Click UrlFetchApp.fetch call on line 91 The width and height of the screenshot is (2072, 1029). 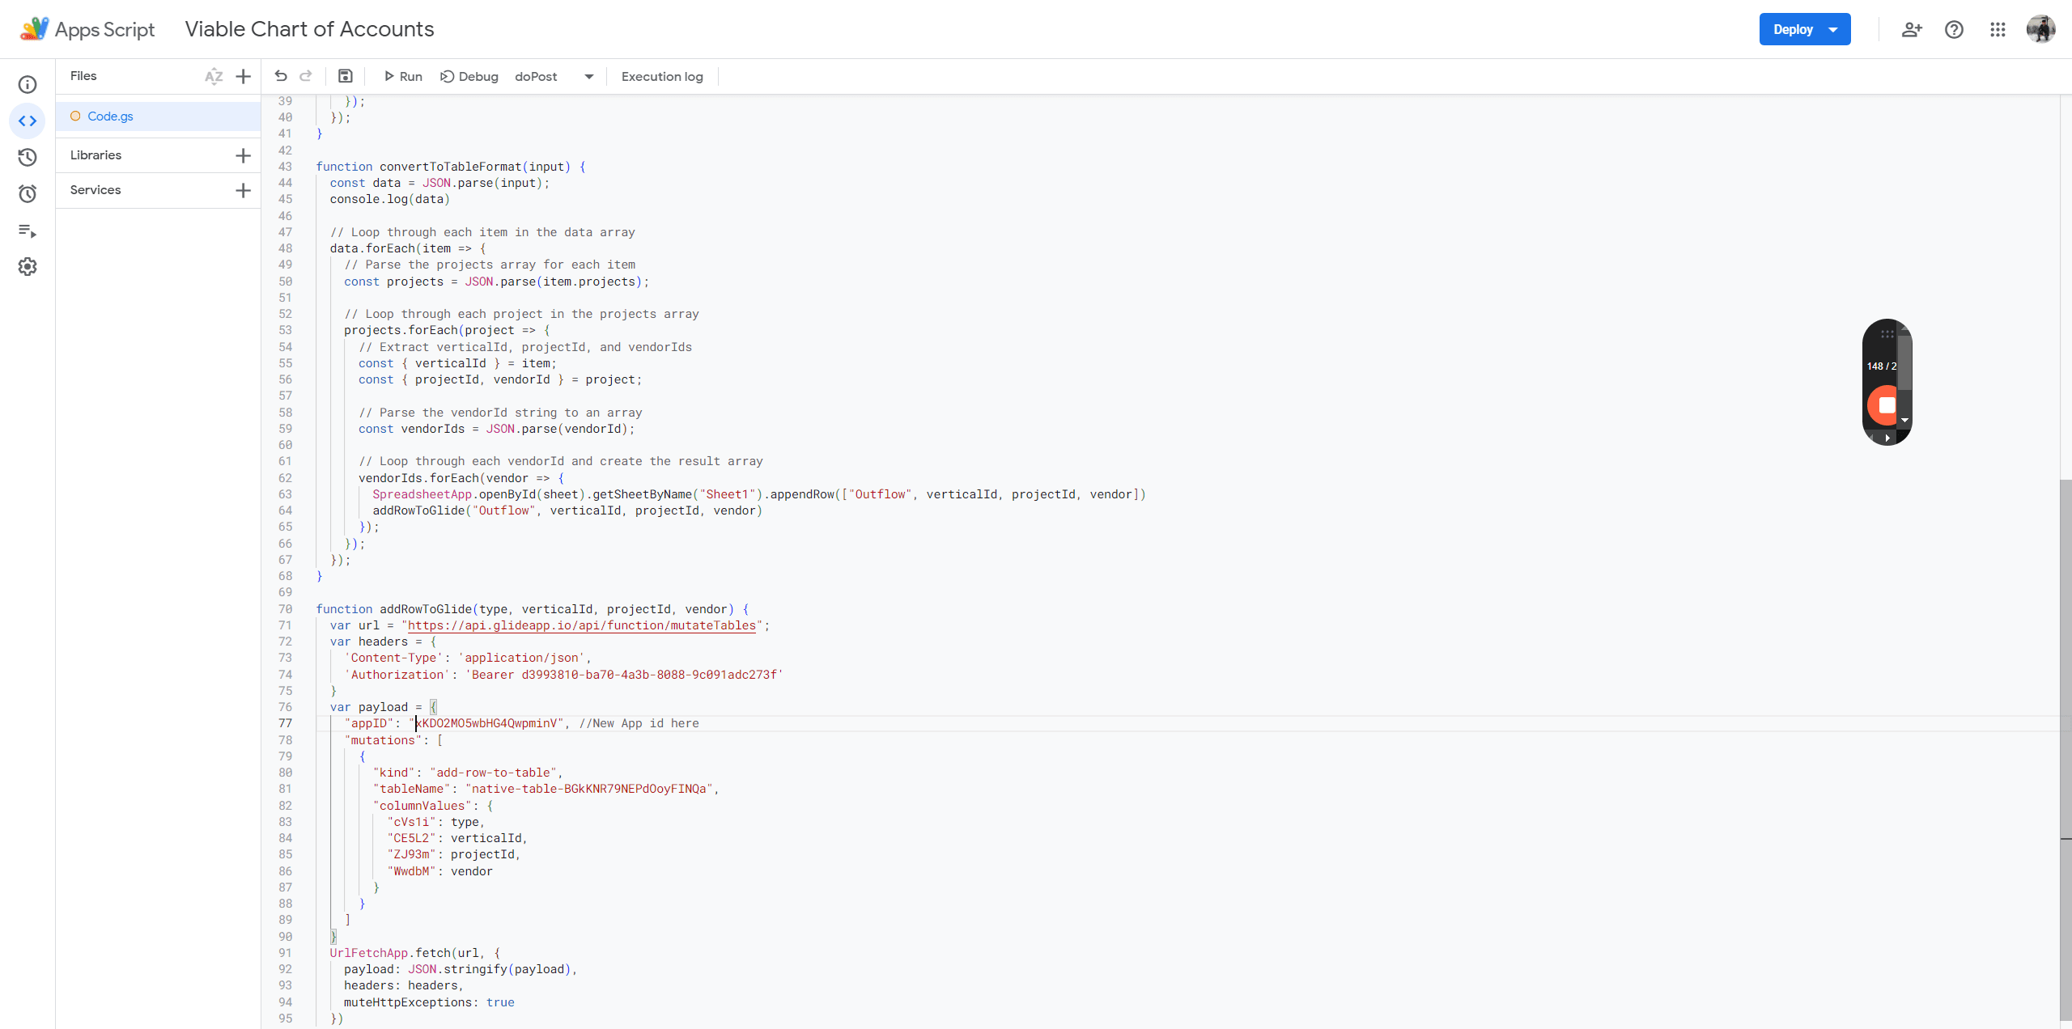(x=390, y=953)
